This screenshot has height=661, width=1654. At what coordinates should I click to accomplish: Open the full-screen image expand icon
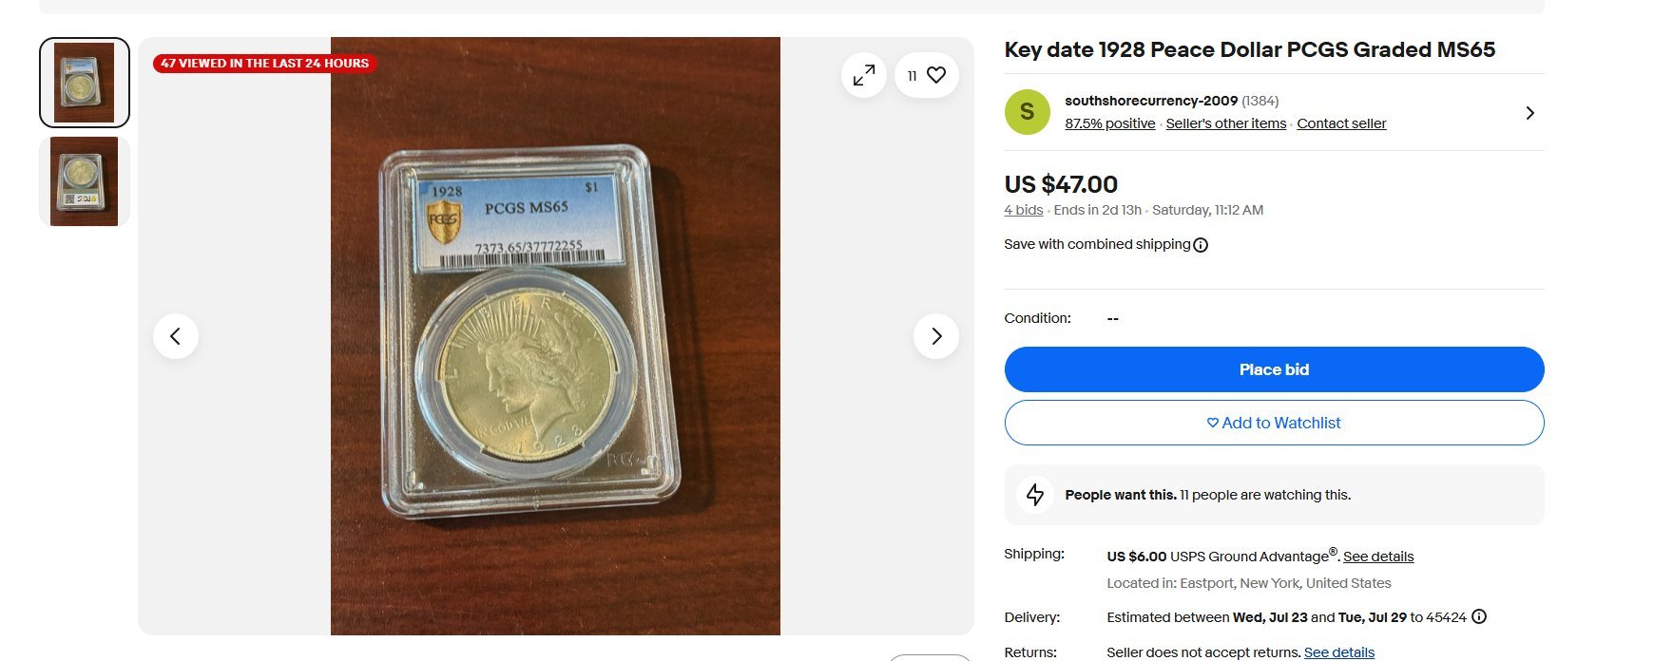863,75
